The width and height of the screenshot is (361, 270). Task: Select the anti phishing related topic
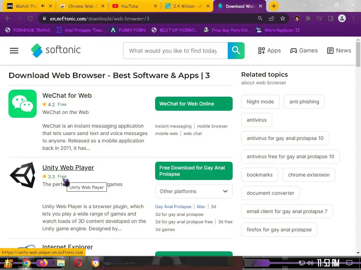click(x=304, y=102)
